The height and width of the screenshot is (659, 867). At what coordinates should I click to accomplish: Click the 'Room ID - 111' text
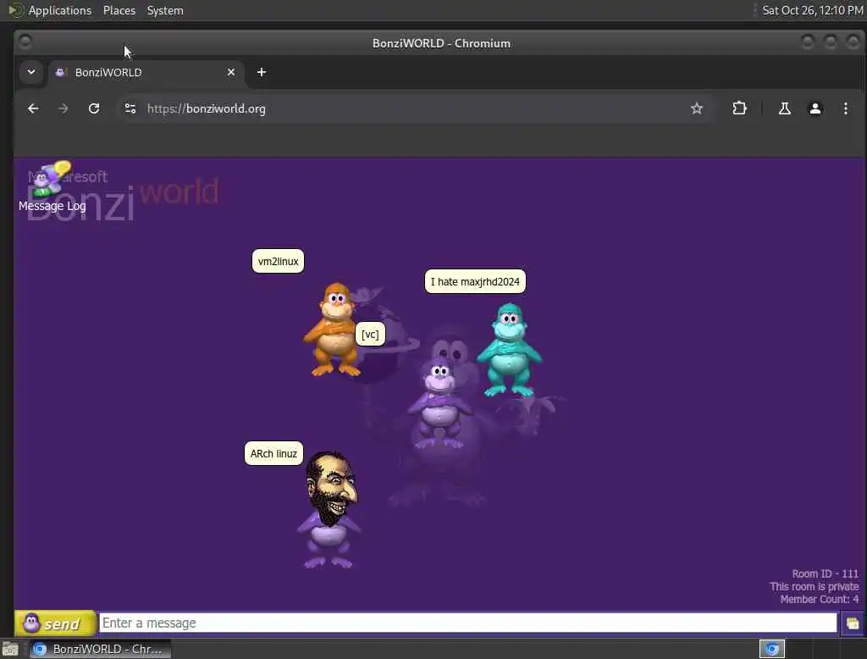tap(825, 573)
